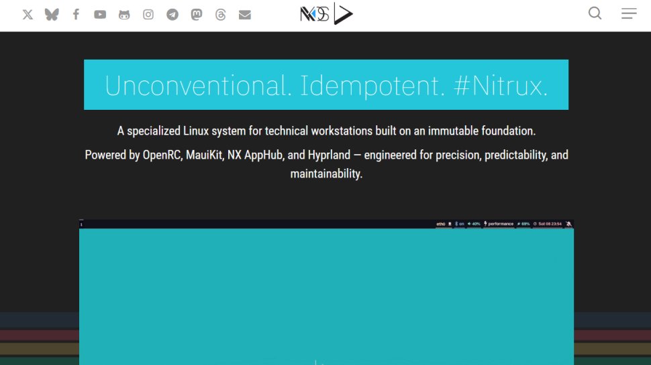Visit the Threads profile icon
This screenshot has height=365, width=651.
click(x=220, y=15)
